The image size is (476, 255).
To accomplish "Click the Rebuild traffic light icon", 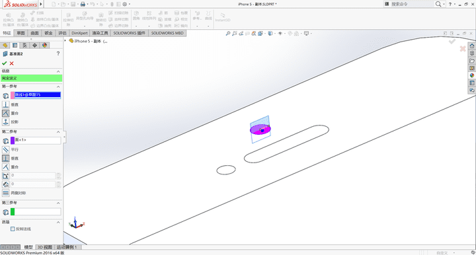I will point(112,4).
